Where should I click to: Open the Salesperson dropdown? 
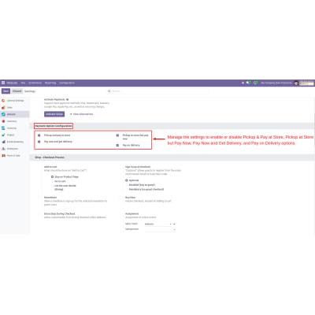[x=160, y=229]
